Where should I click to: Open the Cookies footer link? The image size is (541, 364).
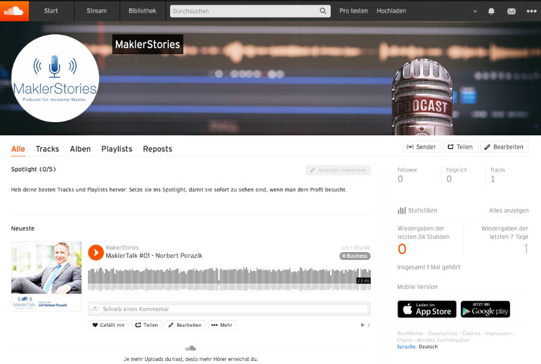pos(471,333)
